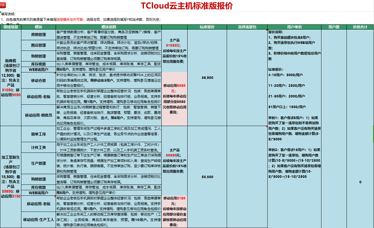
Task: Click the description starting 解决商贸企业车/访销
Action: [x=108, y=115]
